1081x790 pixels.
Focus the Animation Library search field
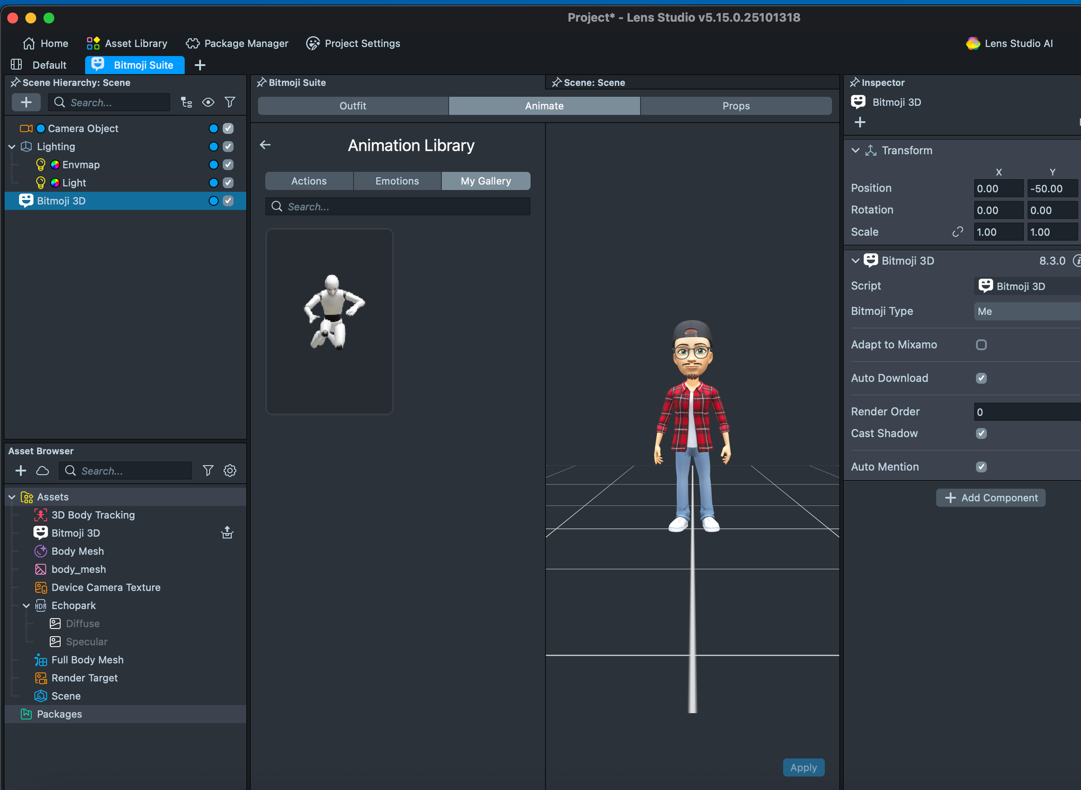tap(398, 206)
